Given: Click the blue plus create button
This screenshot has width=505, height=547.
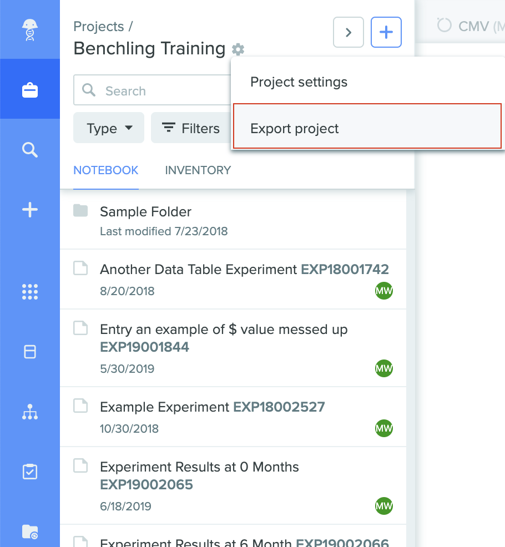Looking at the screenshot, I should click(386, 32).
